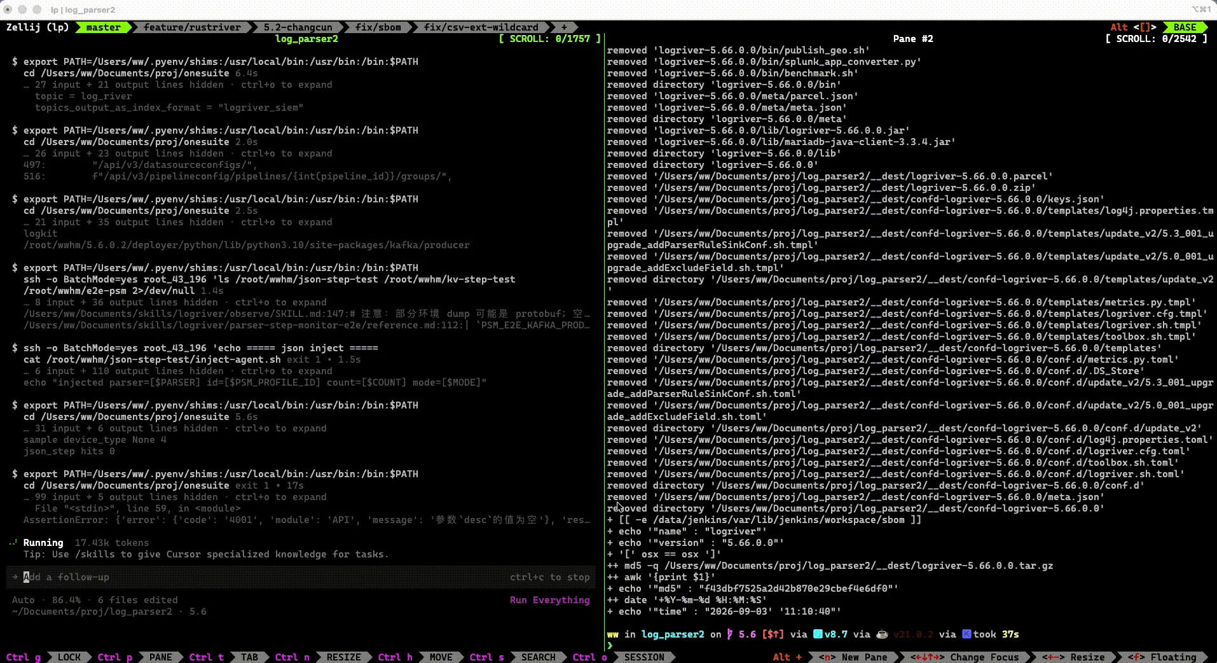
Task: Select the RESIZE mode in status bar
Action: point(343,657)
